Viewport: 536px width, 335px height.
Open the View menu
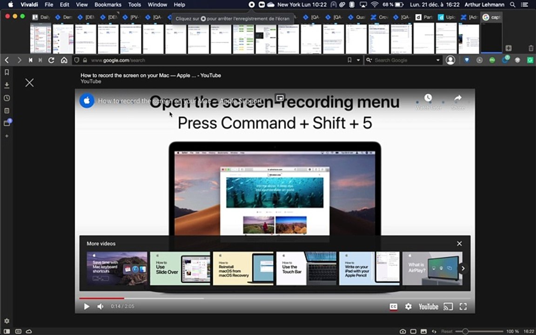[x=82, y=5]
